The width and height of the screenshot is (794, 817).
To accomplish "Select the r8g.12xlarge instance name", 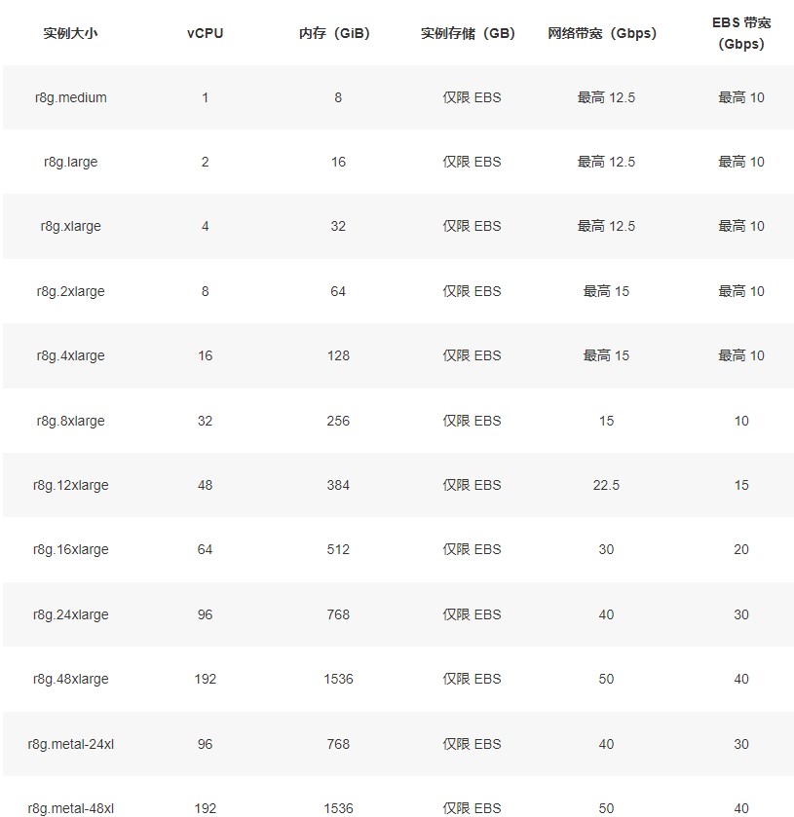I will pyautogui.click(x=70, y=485).
